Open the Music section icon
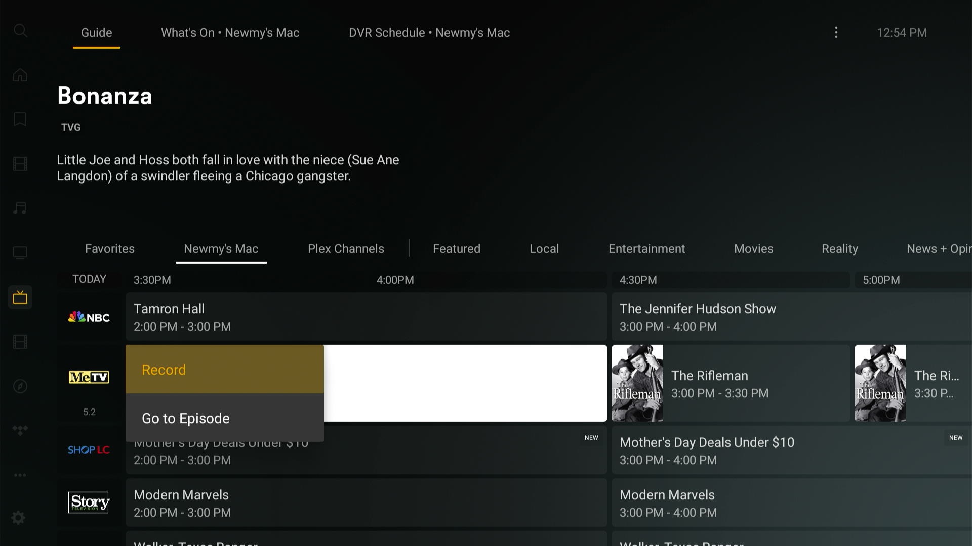 [20, 208]
